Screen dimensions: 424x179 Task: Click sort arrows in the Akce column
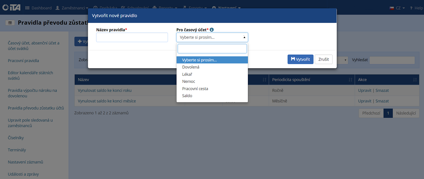pos(415,80)
